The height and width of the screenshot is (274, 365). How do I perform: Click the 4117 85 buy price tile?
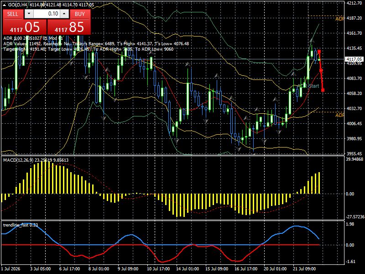point(69,27)
